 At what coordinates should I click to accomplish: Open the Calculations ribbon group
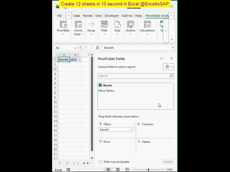click(147, 28)
